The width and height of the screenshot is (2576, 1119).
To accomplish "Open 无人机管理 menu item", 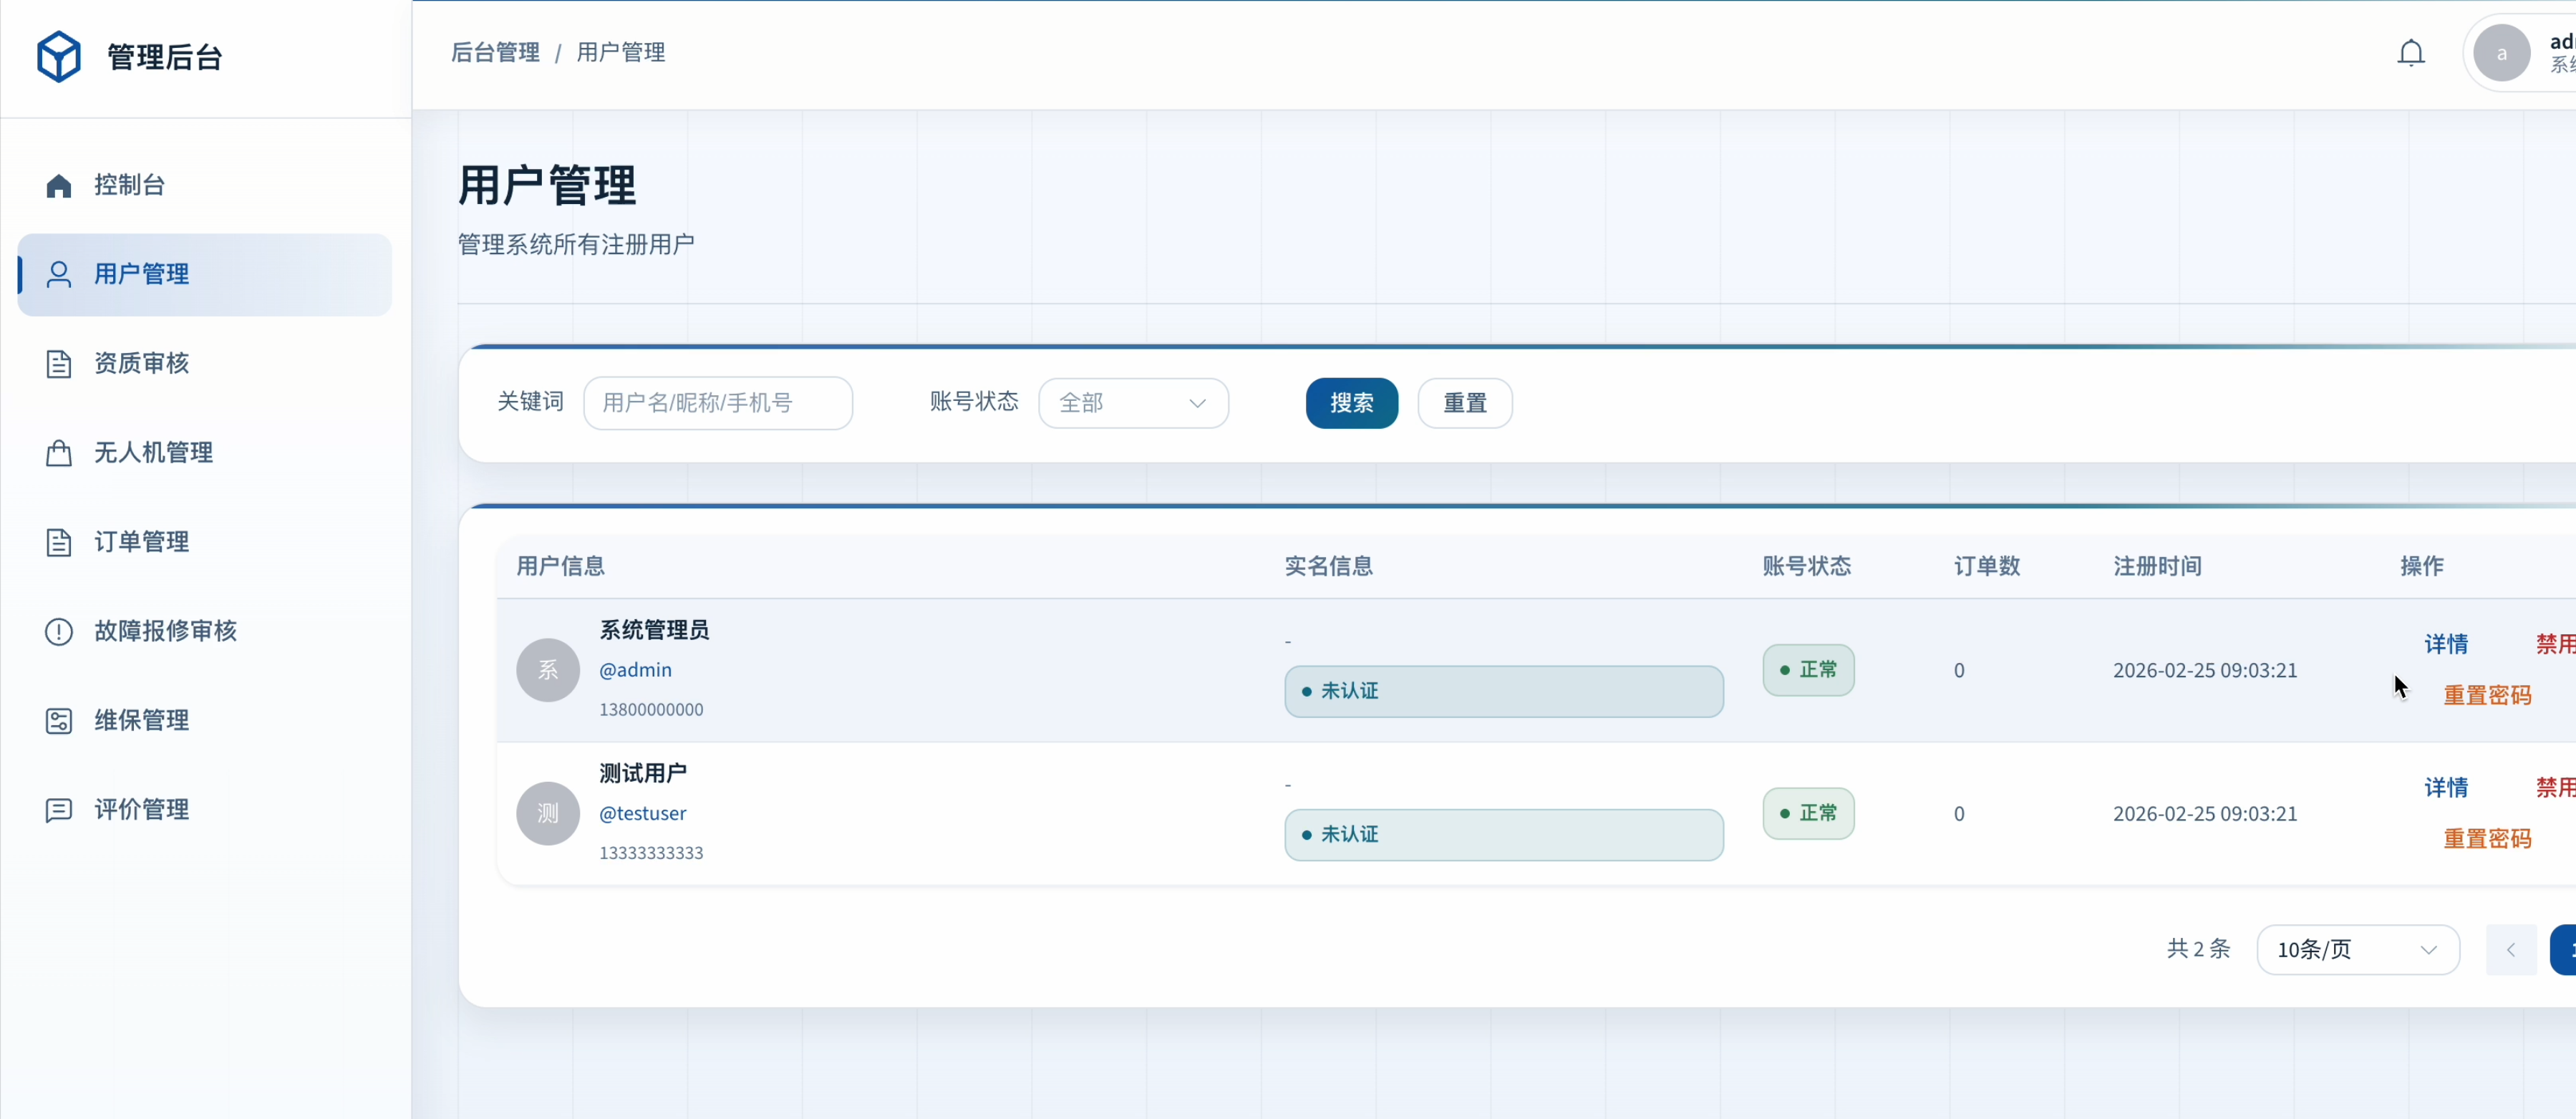I will 205,453.
